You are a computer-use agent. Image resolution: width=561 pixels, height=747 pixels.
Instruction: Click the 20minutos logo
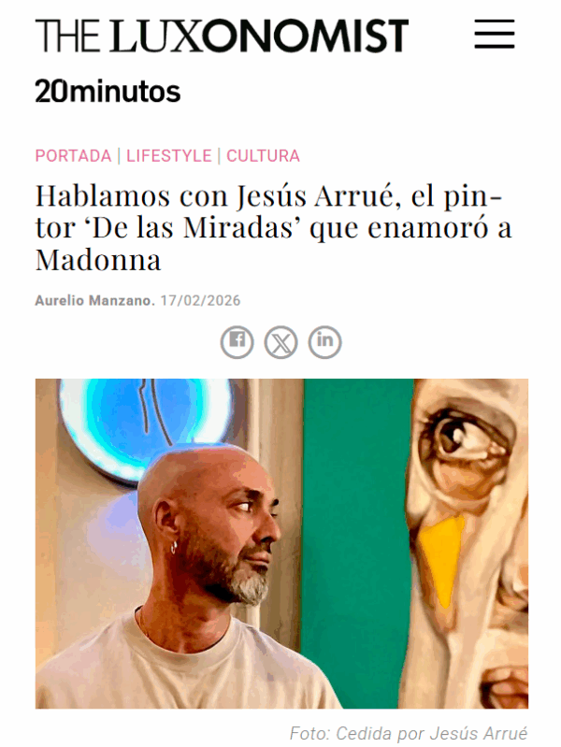pyautogui.click(x=108, y=92)
